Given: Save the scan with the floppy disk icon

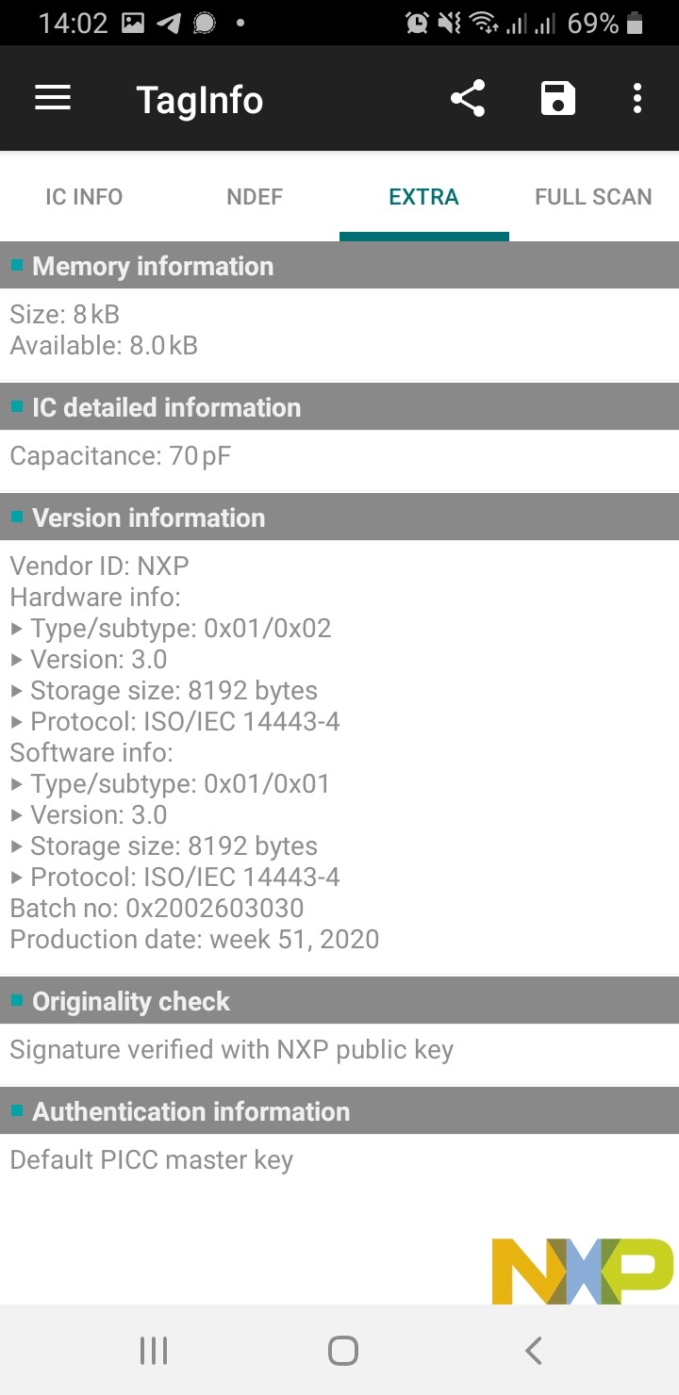Looking at the screenshot, I should 557,98.
